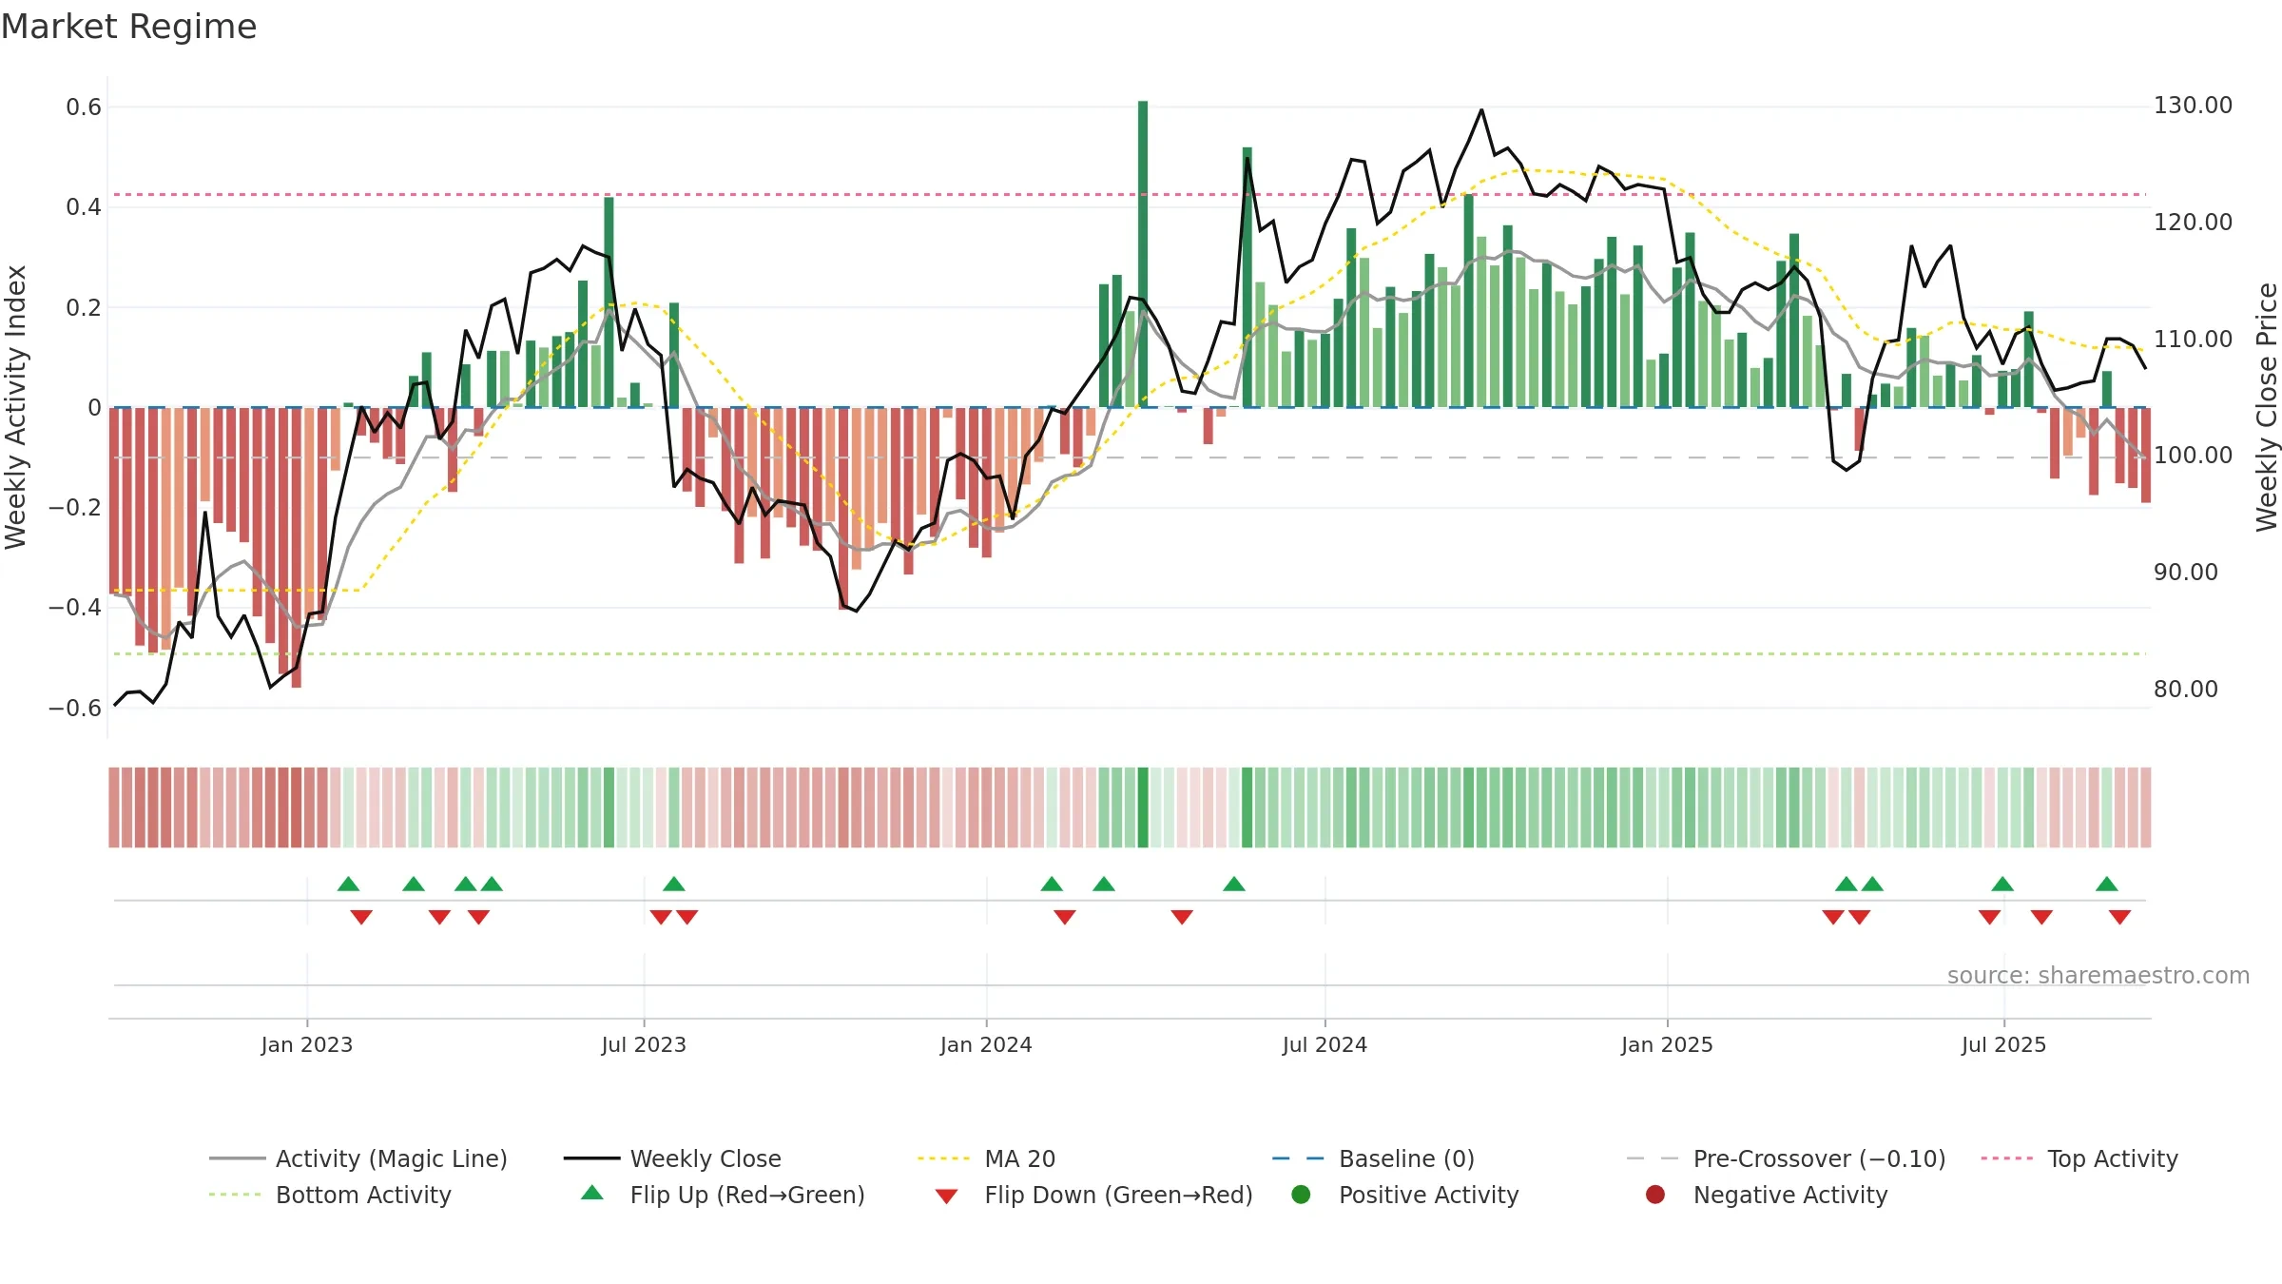Viewport: 2282px width, 1284px height.
Task: Click the darkest green cell in the regime heat strip
Action: [x=1143, y=807]
